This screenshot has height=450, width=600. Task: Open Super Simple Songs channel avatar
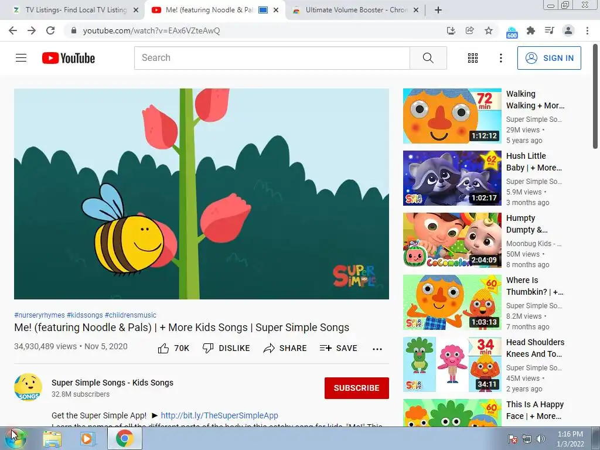[x=28, y=387]
